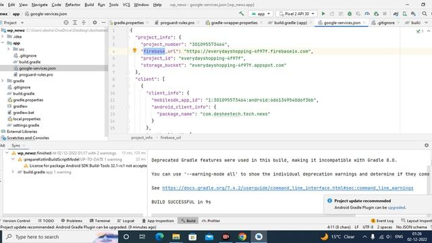Open the Logcat tool window
The width and height of the screenshot is (432, 243).
tap(126, 221)
